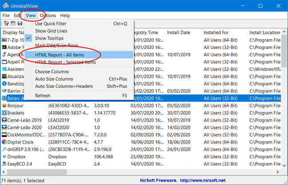Click the EasyBCD program icon
Screen dimensions: 288x185
[4, 163]
